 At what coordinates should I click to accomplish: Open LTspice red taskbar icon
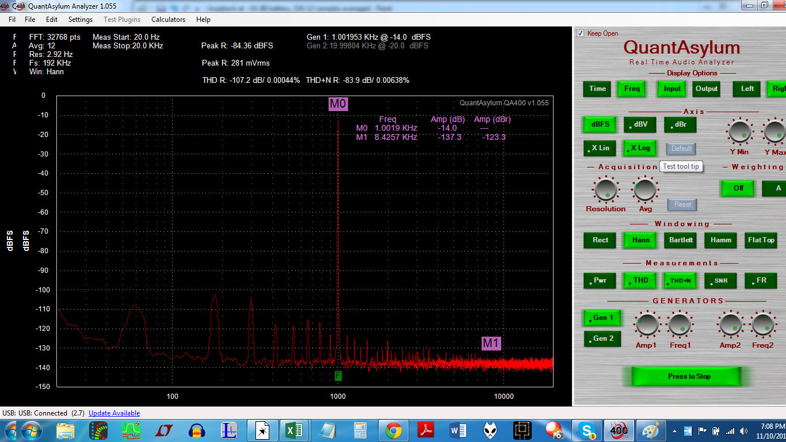click(x=165, y=430)
